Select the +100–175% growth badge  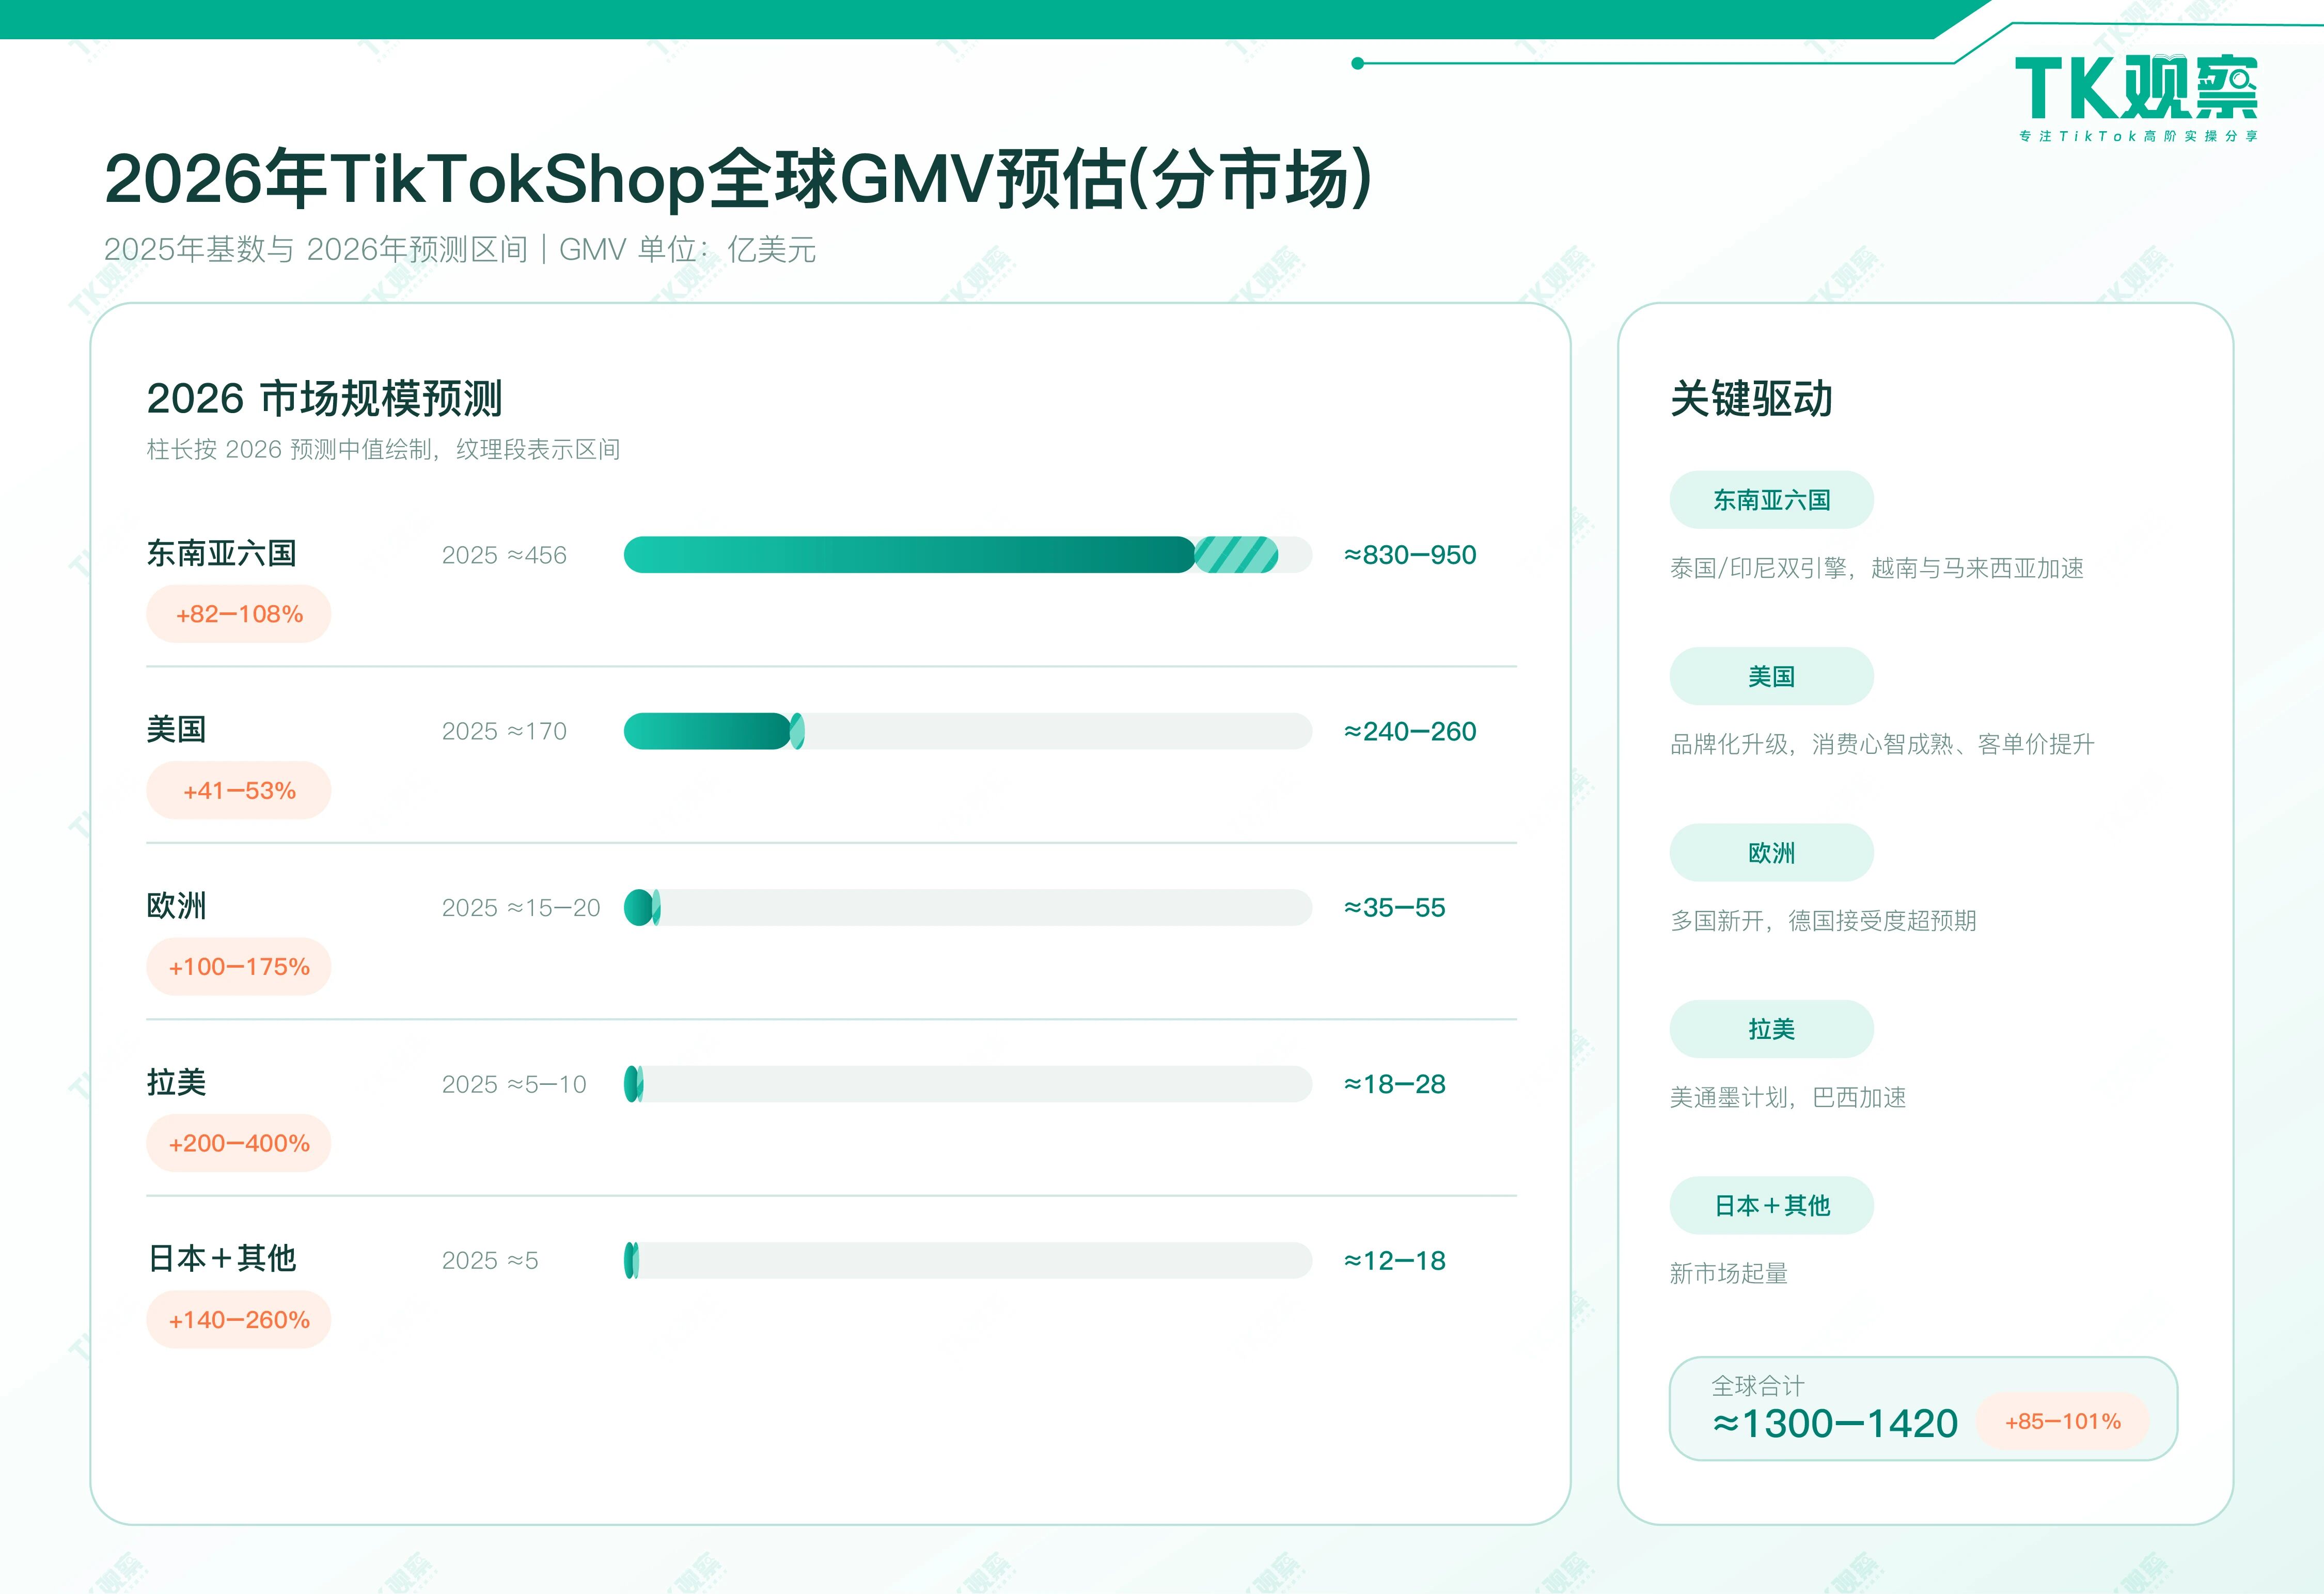tap(239, 967)
